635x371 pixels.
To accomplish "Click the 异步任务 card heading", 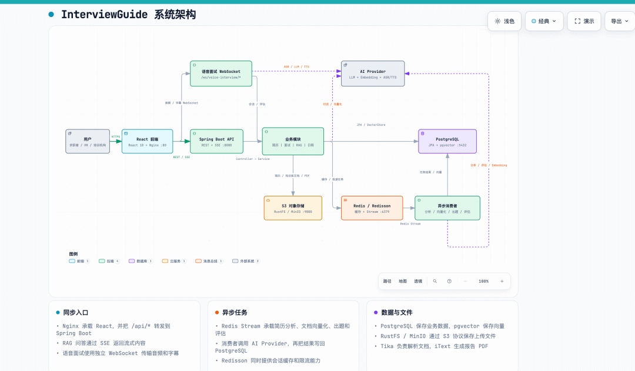I will 235,313.
